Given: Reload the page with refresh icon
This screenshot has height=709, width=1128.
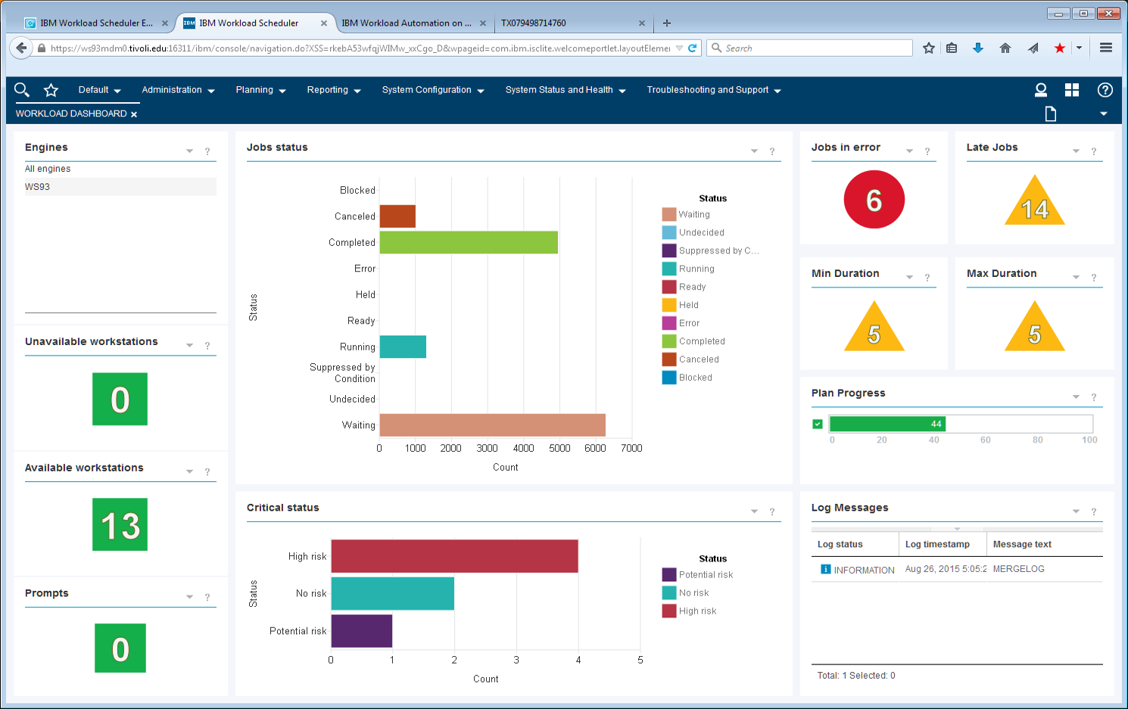Looking at the screenshot, I should 692,48.
